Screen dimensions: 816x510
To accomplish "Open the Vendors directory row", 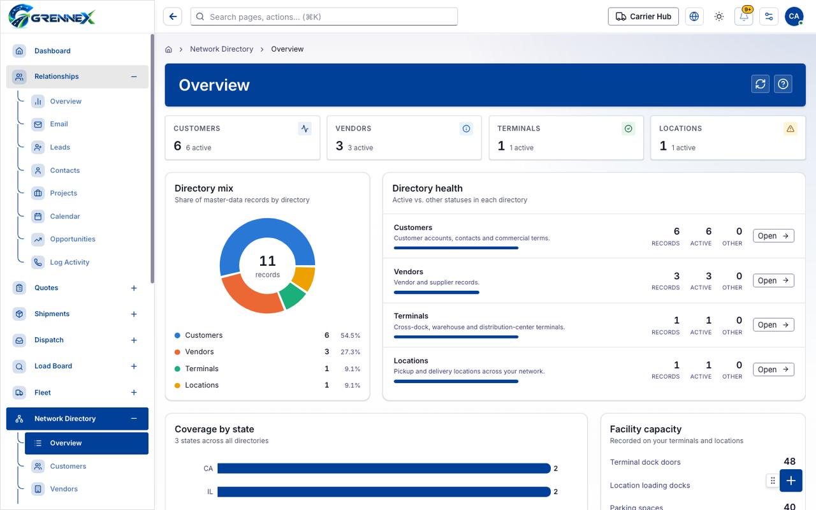I will click(x=773, y=280).
